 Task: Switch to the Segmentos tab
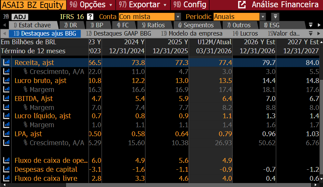196,25
